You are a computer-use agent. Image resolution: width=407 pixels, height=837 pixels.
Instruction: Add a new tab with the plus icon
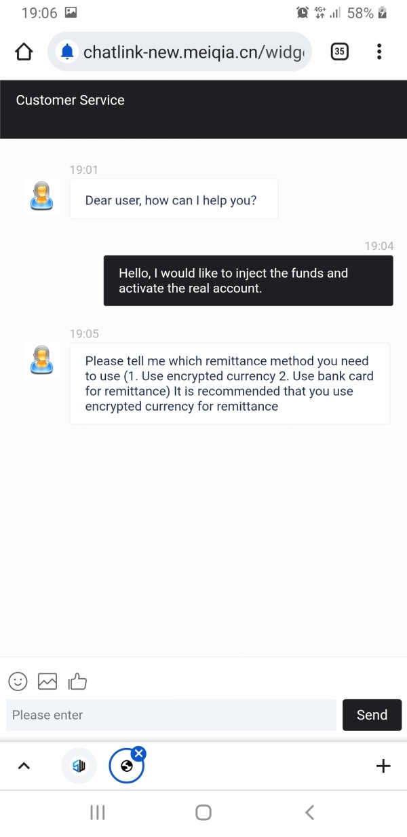[383, 766]
